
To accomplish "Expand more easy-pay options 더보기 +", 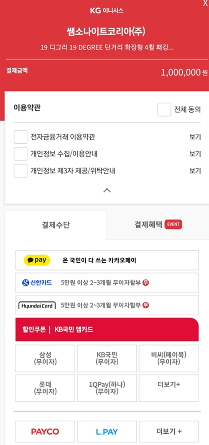I will tap(169, 432).
